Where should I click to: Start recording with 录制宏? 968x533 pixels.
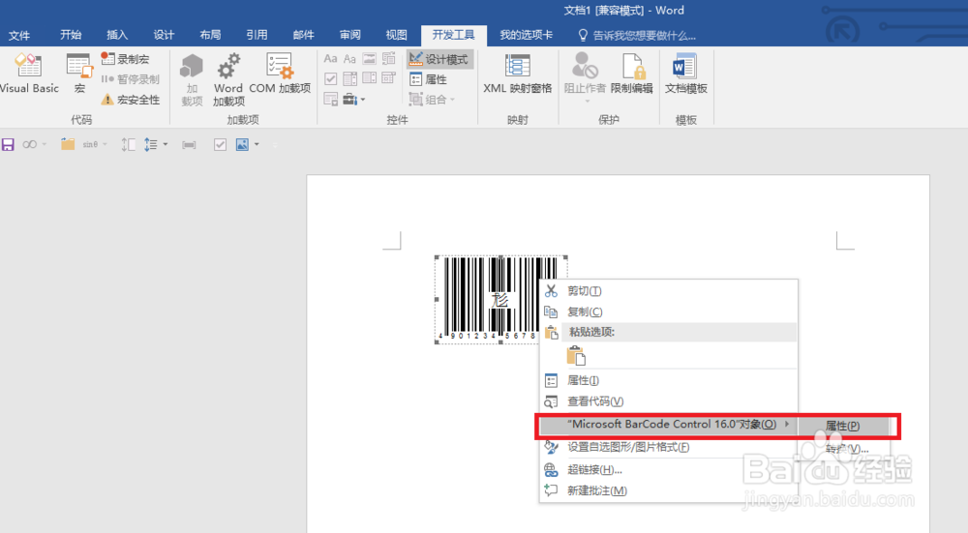pos(125,59)
